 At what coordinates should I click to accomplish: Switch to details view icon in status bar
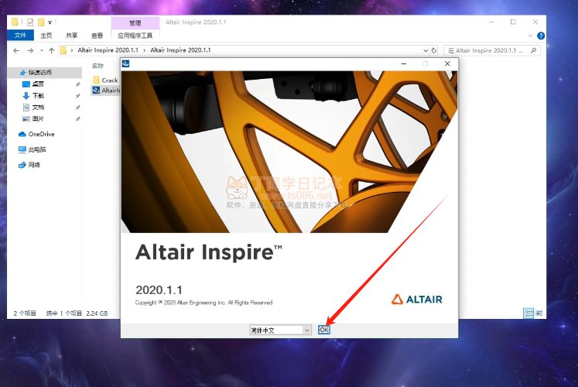pyautogui.click(x=529, y=313)
